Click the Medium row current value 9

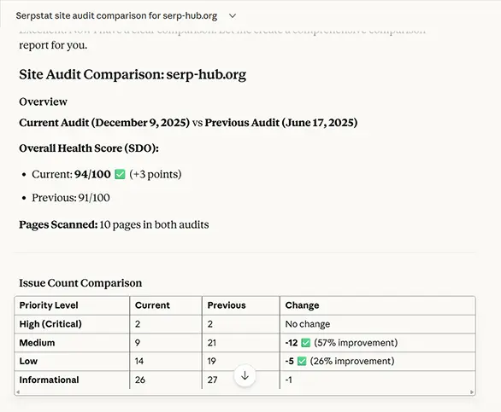point(138,343)
